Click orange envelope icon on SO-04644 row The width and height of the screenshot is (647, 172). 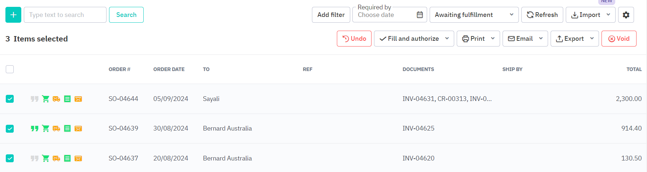[x=78, y=99]
